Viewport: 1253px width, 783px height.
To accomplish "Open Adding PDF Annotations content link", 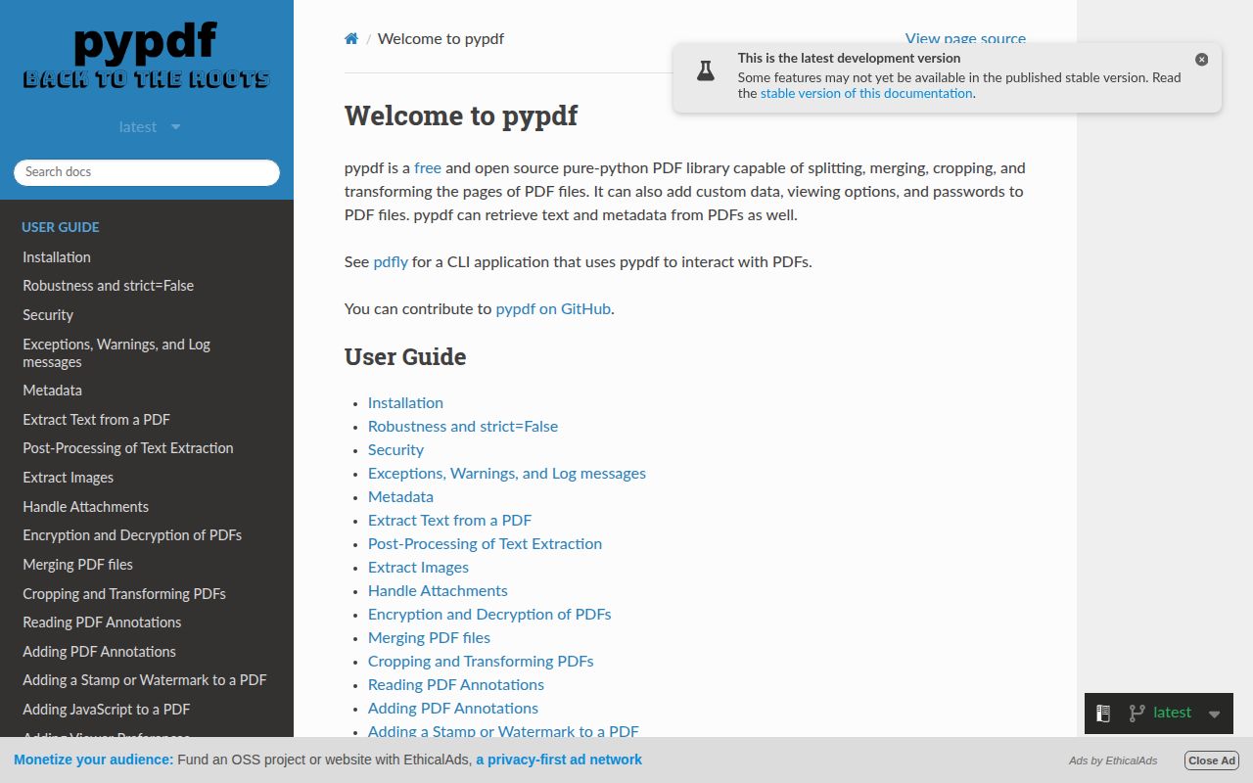I will pyautogui.click(x=453, y=709).
